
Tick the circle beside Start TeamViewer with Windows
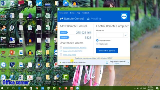61,47
